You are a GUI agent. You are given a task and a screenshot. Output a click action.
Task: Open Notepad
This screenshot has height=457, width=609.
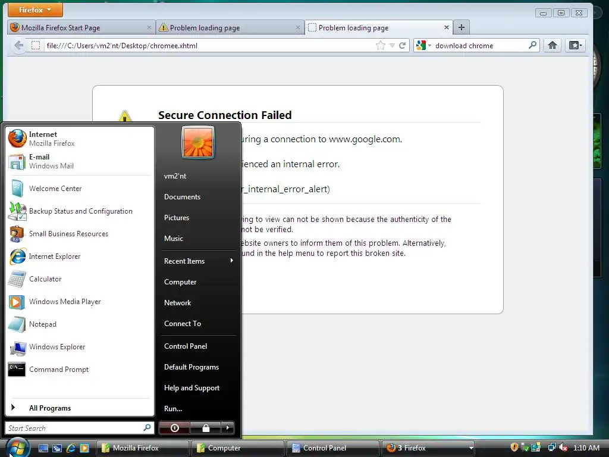[x=80, y=324]
